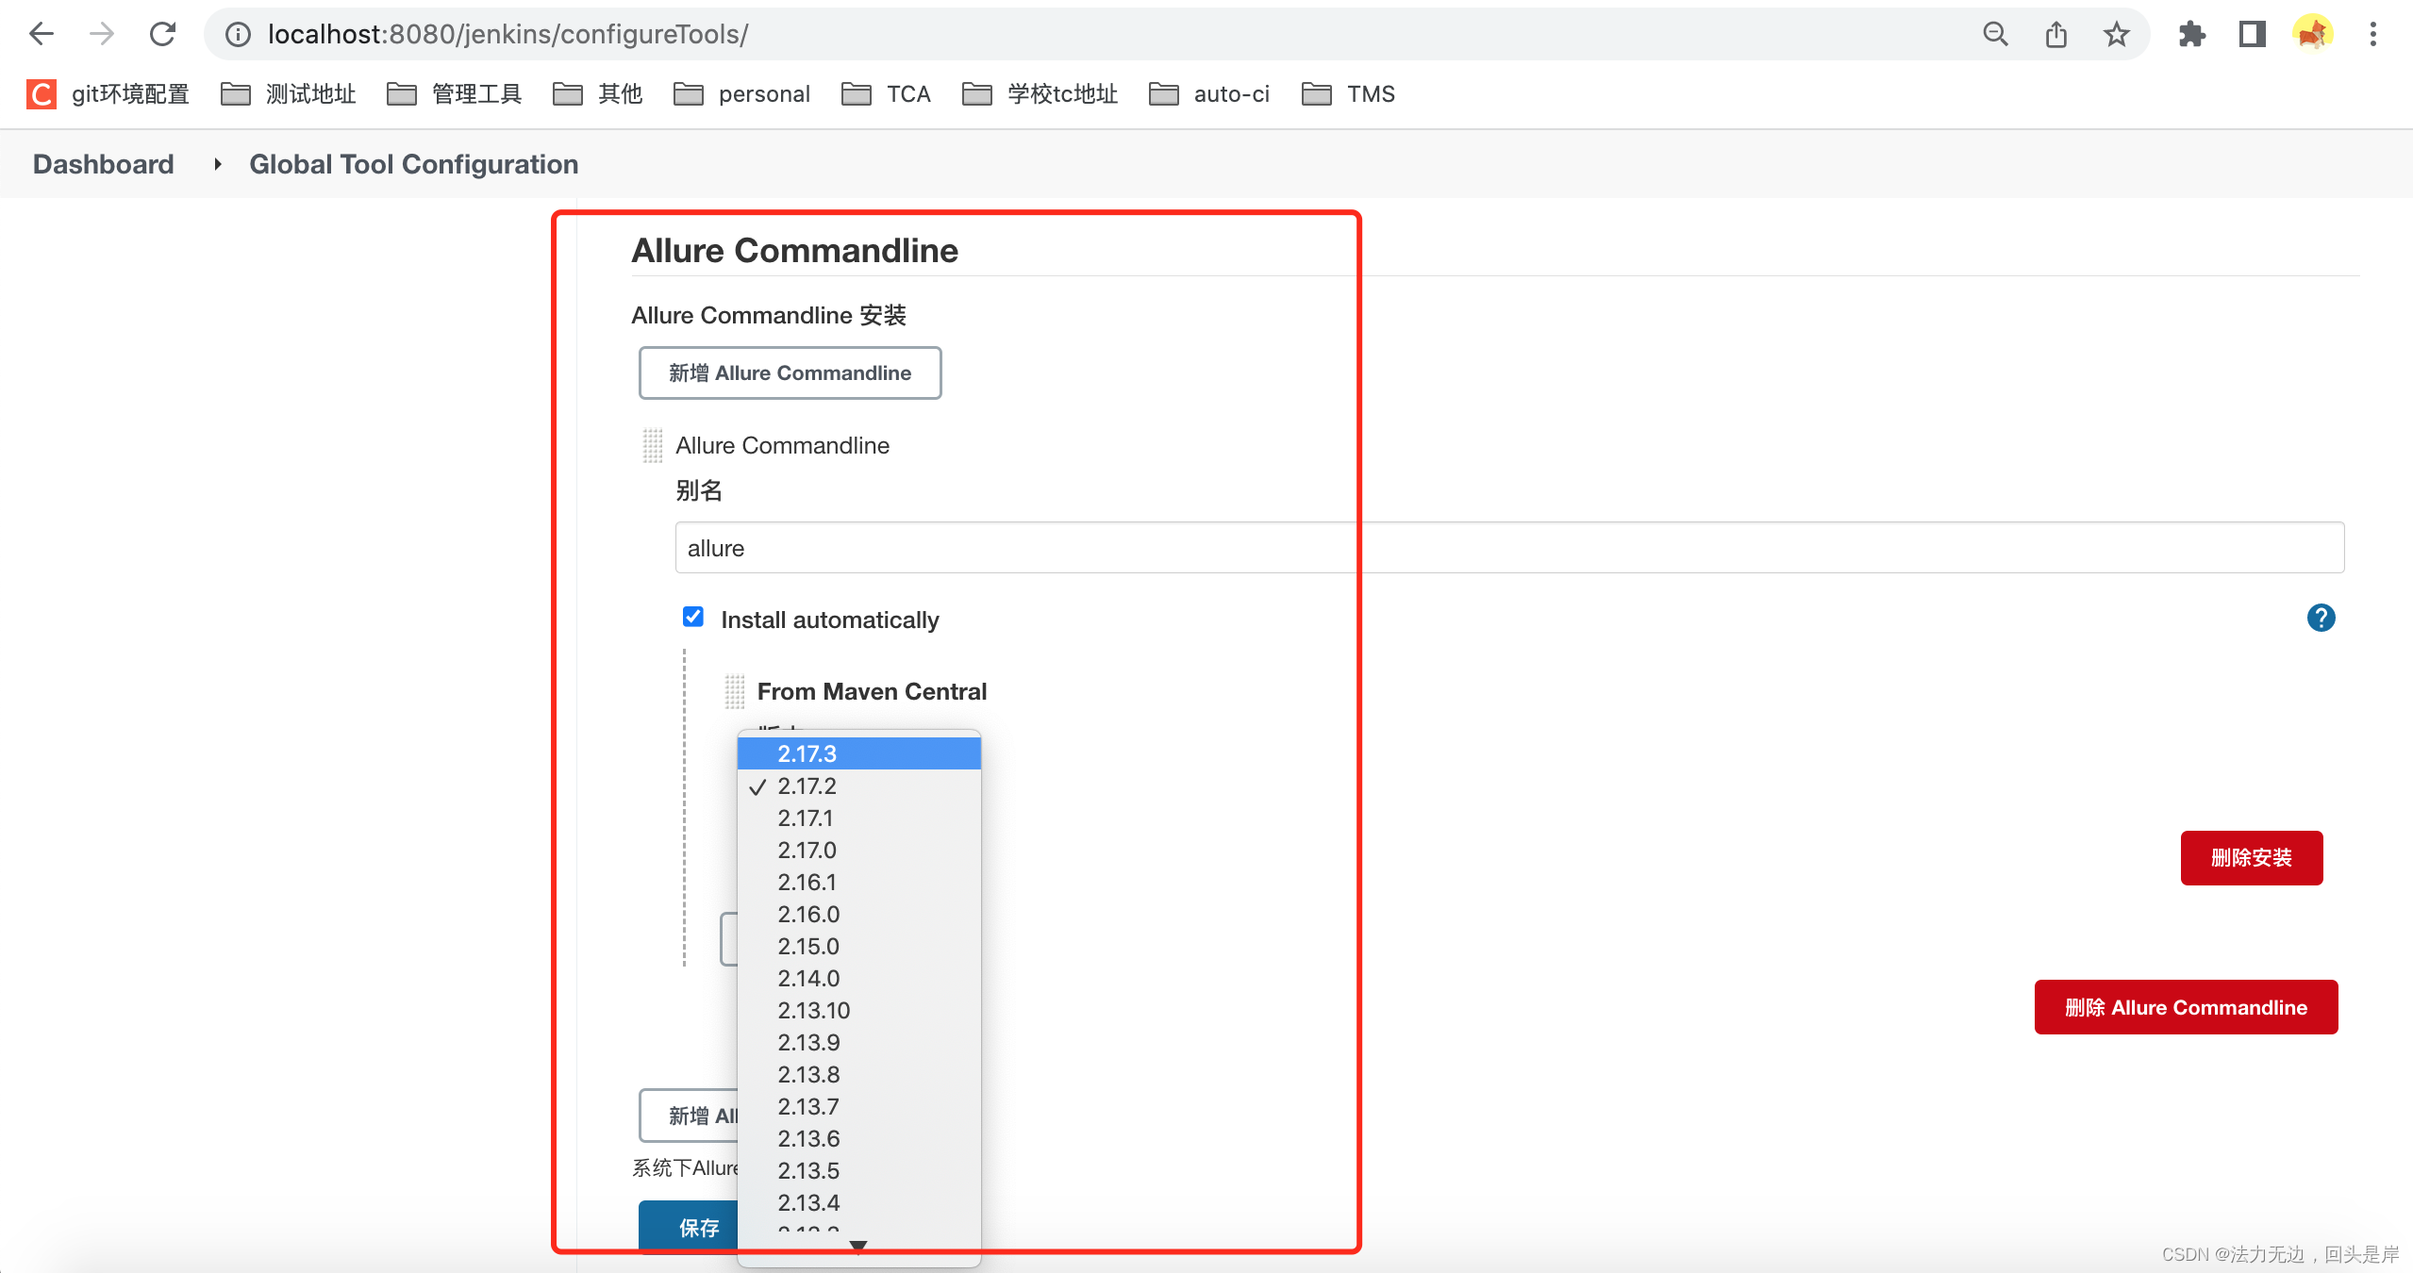2413x1273 pixels.
Task: Select version 2.13.5 option
Action: [x=859, y=1170]
